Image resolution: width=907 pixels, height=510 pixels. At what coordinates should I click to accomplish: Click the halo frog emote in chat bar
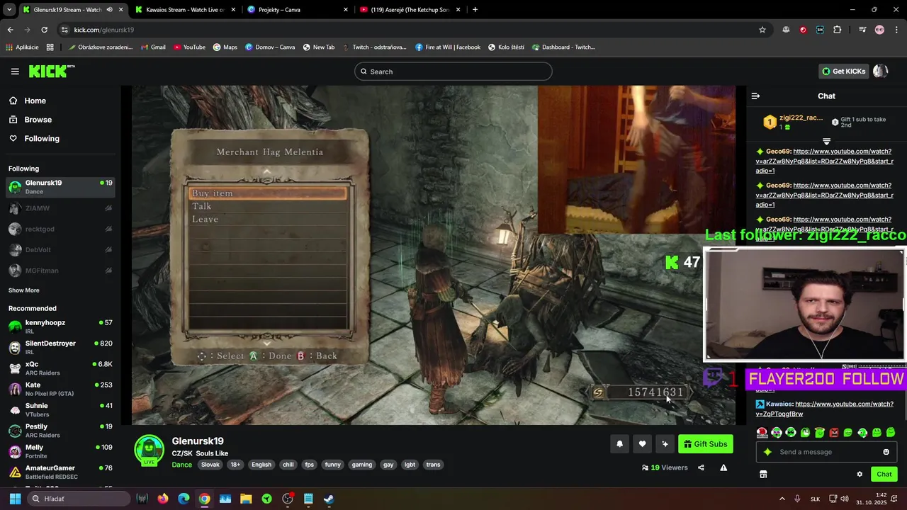[820, 432]
